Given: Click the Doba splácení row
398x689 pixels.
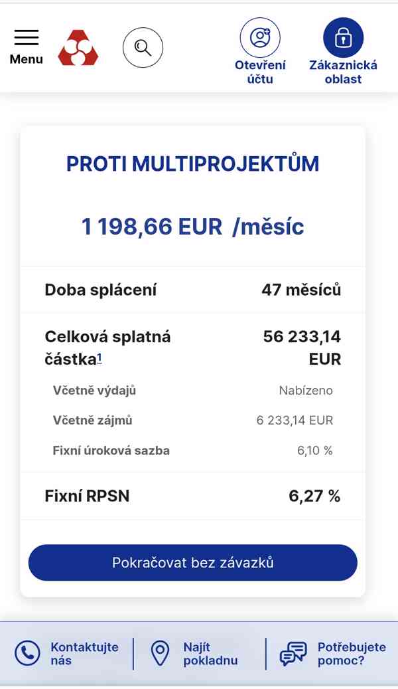Looking at the screenshot, I should pyautogui.click(x=192, y=290).
